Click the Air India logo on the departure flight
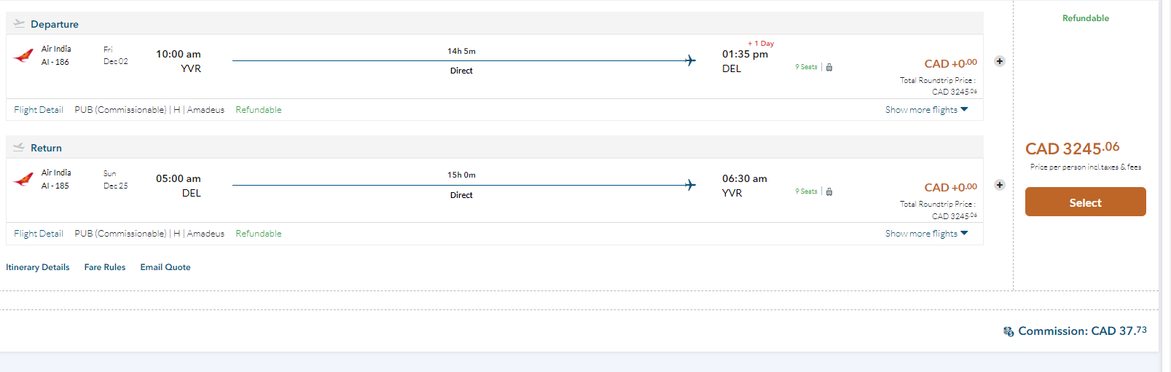 23,55
